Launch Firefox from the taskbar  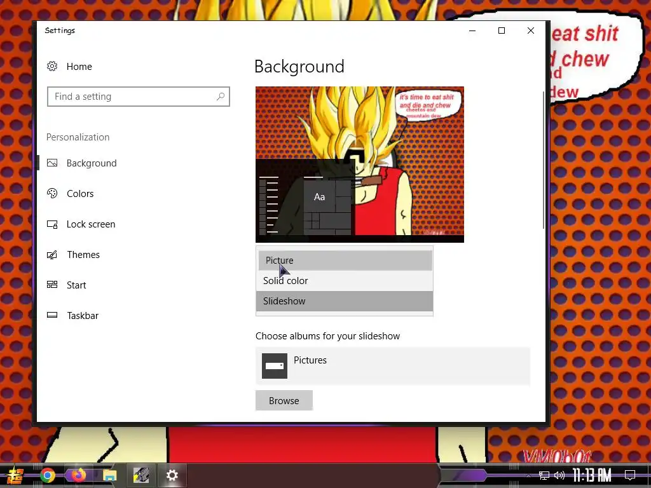(78, 475)
